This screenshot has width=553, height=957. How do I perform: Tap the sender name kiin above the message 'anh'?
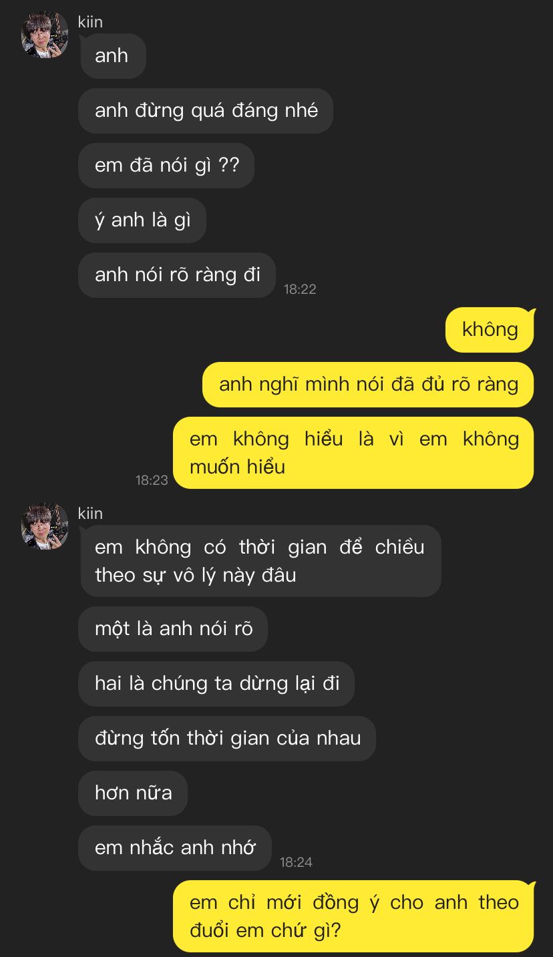pos(90,22)
